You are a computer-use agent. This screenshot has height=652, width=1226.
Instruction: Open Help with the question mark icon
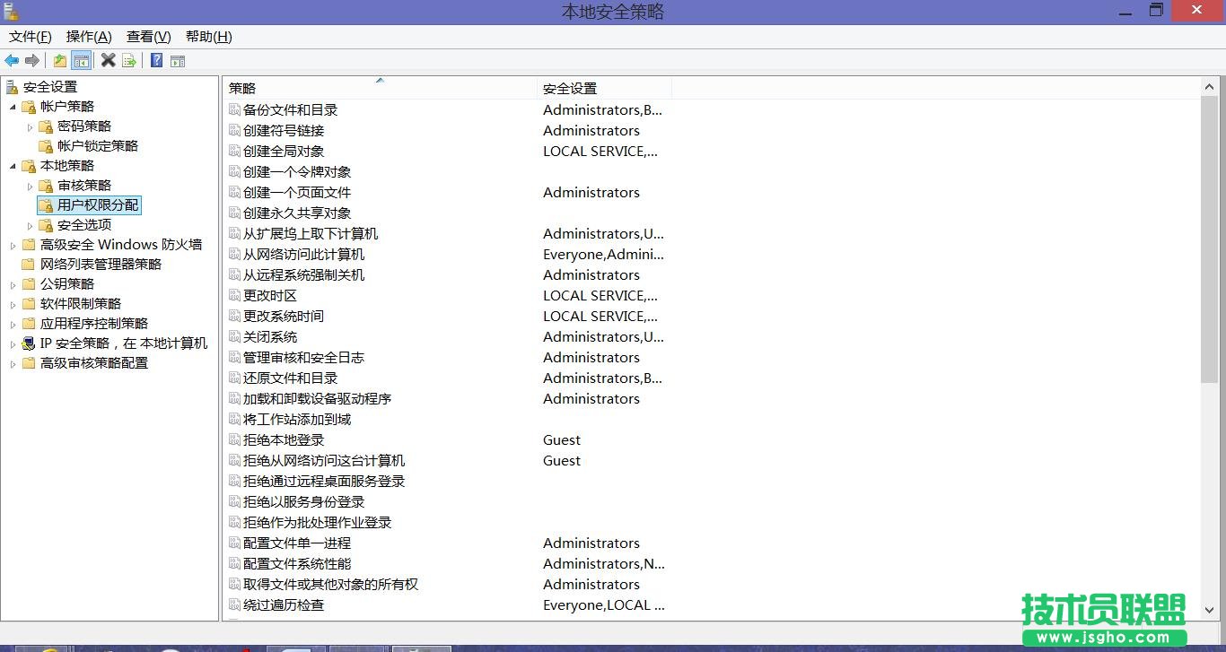(156, 61)
